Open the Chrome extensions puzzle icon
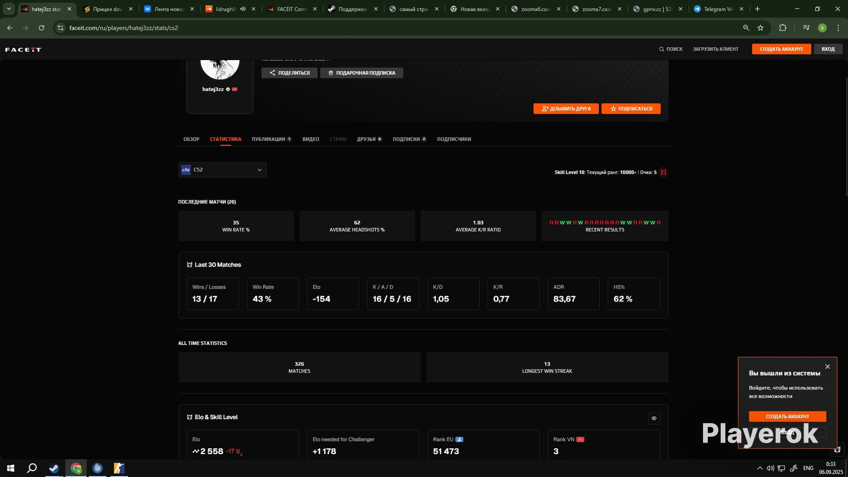The width and height of the screenshot is (848, 477). (x=783, y=28)
